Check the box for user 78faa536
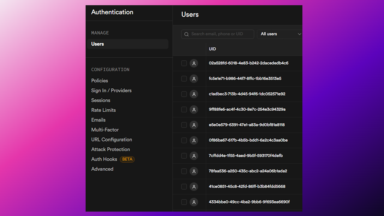The image size is (384, 216). point(184,172)
